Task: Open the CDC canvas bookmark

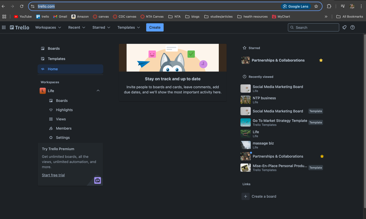Action: pos(125,17)
